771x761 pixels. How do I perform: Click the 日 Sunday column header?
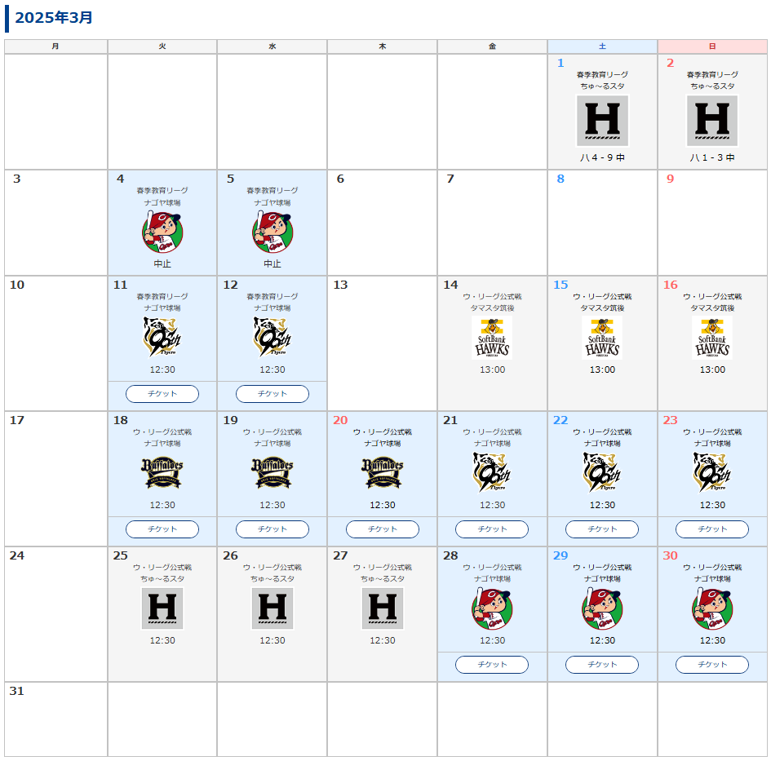pyautogui.click(x=712, y=46)
